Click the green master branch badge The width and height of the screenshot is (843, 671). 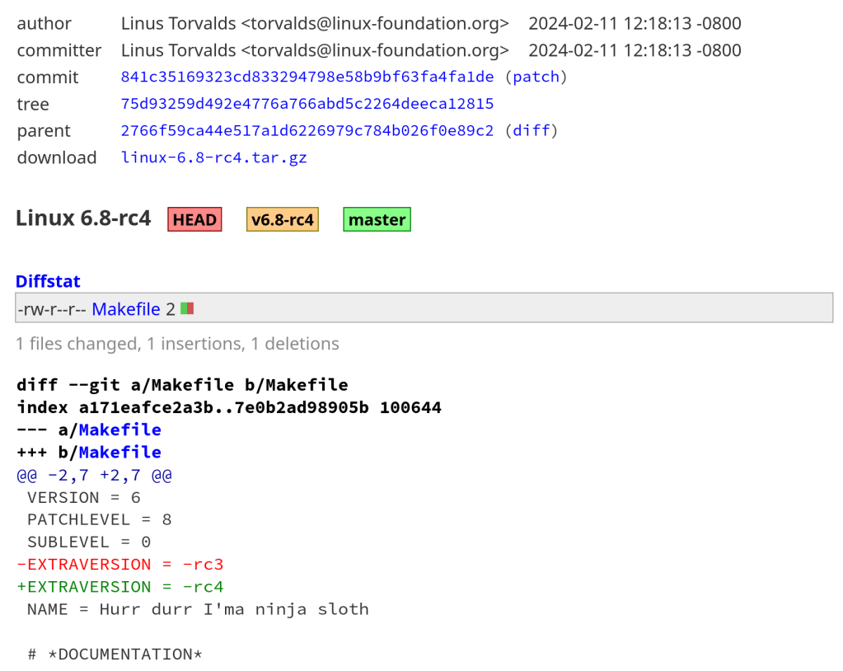click(x=377, y=220)
